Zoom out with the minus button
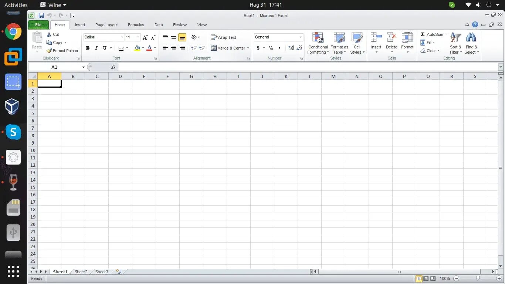The height and width of the screenshot is (284, 505). pyautogui.click(x=456, y=278)
